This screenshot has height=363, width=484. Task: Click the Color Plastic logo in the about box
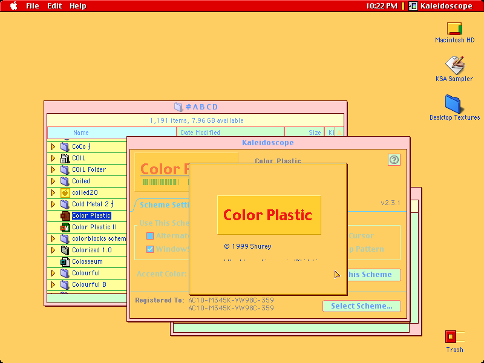click(x=269, y=215)
